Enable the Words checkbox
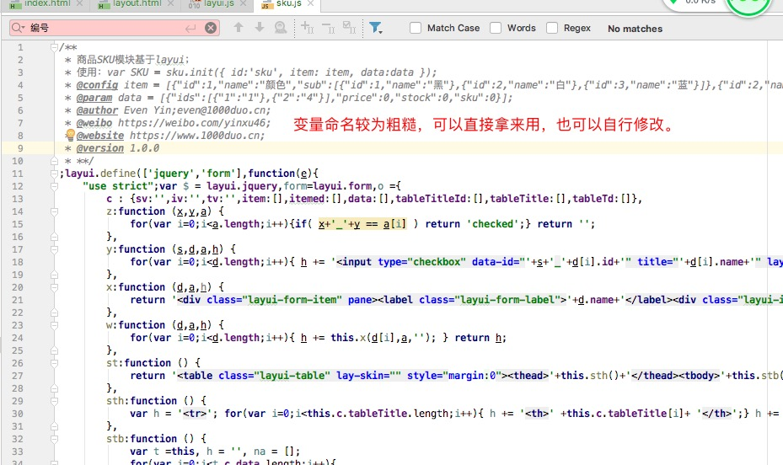This screenshot has height=465, width=783. pyautogui.click(x=496, y=28)
